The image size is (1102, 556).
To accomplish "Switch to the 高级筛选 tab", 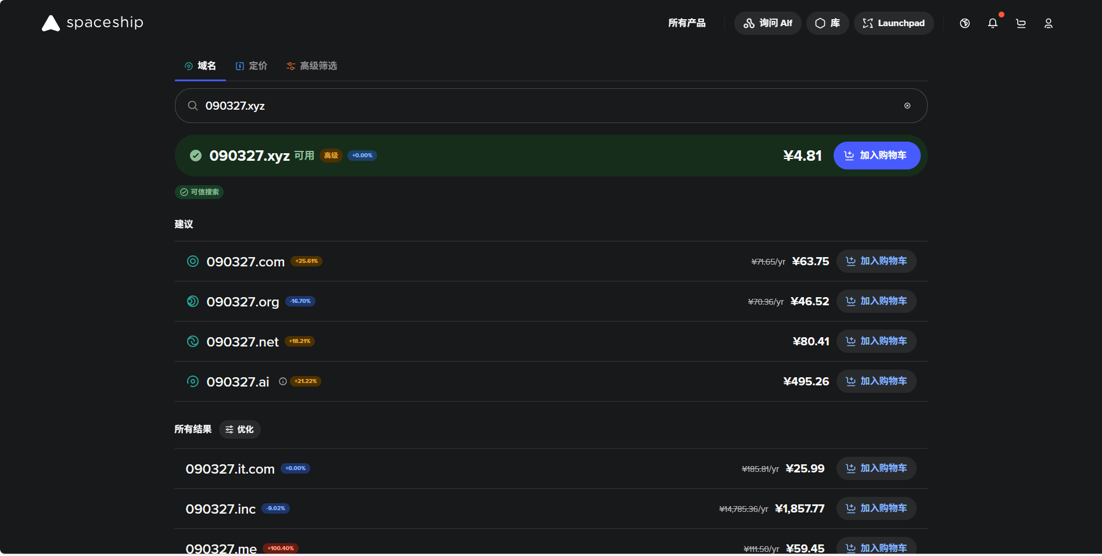I will tap(312, 66).
